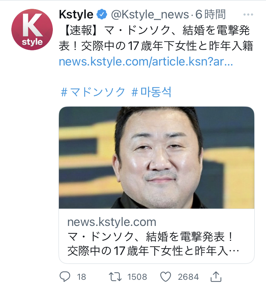Click the 18 replies count
The width and height of the screenshot is (266, 295).
point(81,277)
